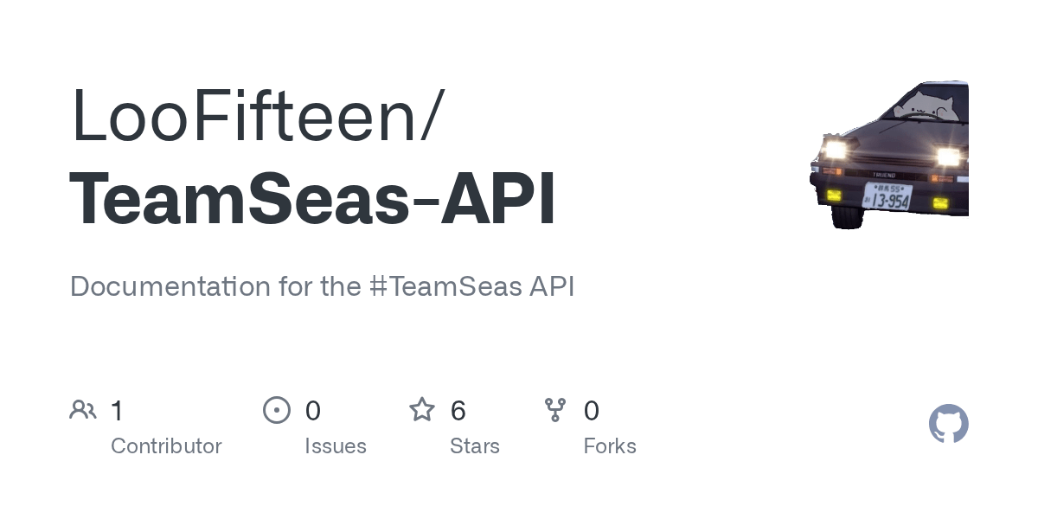Image resolution: width=1038 pixels, height=519 pixels.
Task: Click the car's left glowing headlight
Action: pyautogui.click(x=835, y=150)
